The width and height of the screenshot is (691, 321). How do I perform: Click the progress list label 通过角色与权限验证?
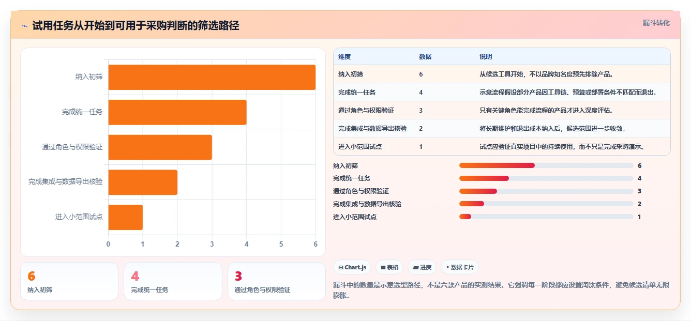361,191
